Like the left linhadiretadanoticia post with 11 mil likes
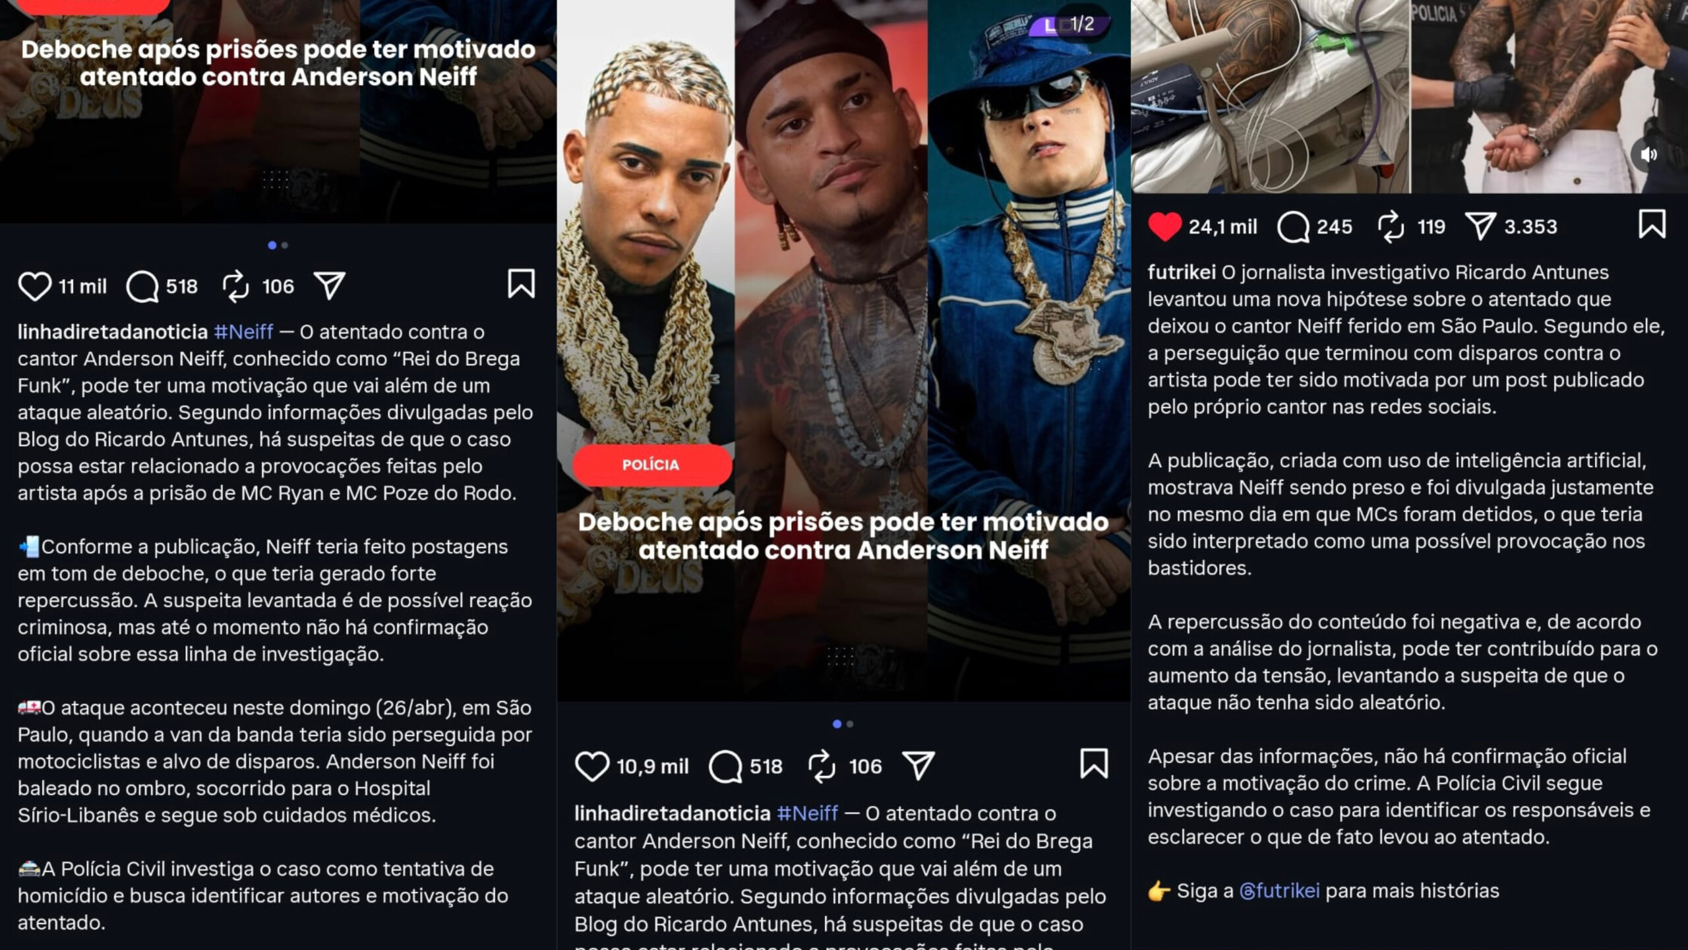The height and width of the screenshot is (950, 1688). pos(34,286)
